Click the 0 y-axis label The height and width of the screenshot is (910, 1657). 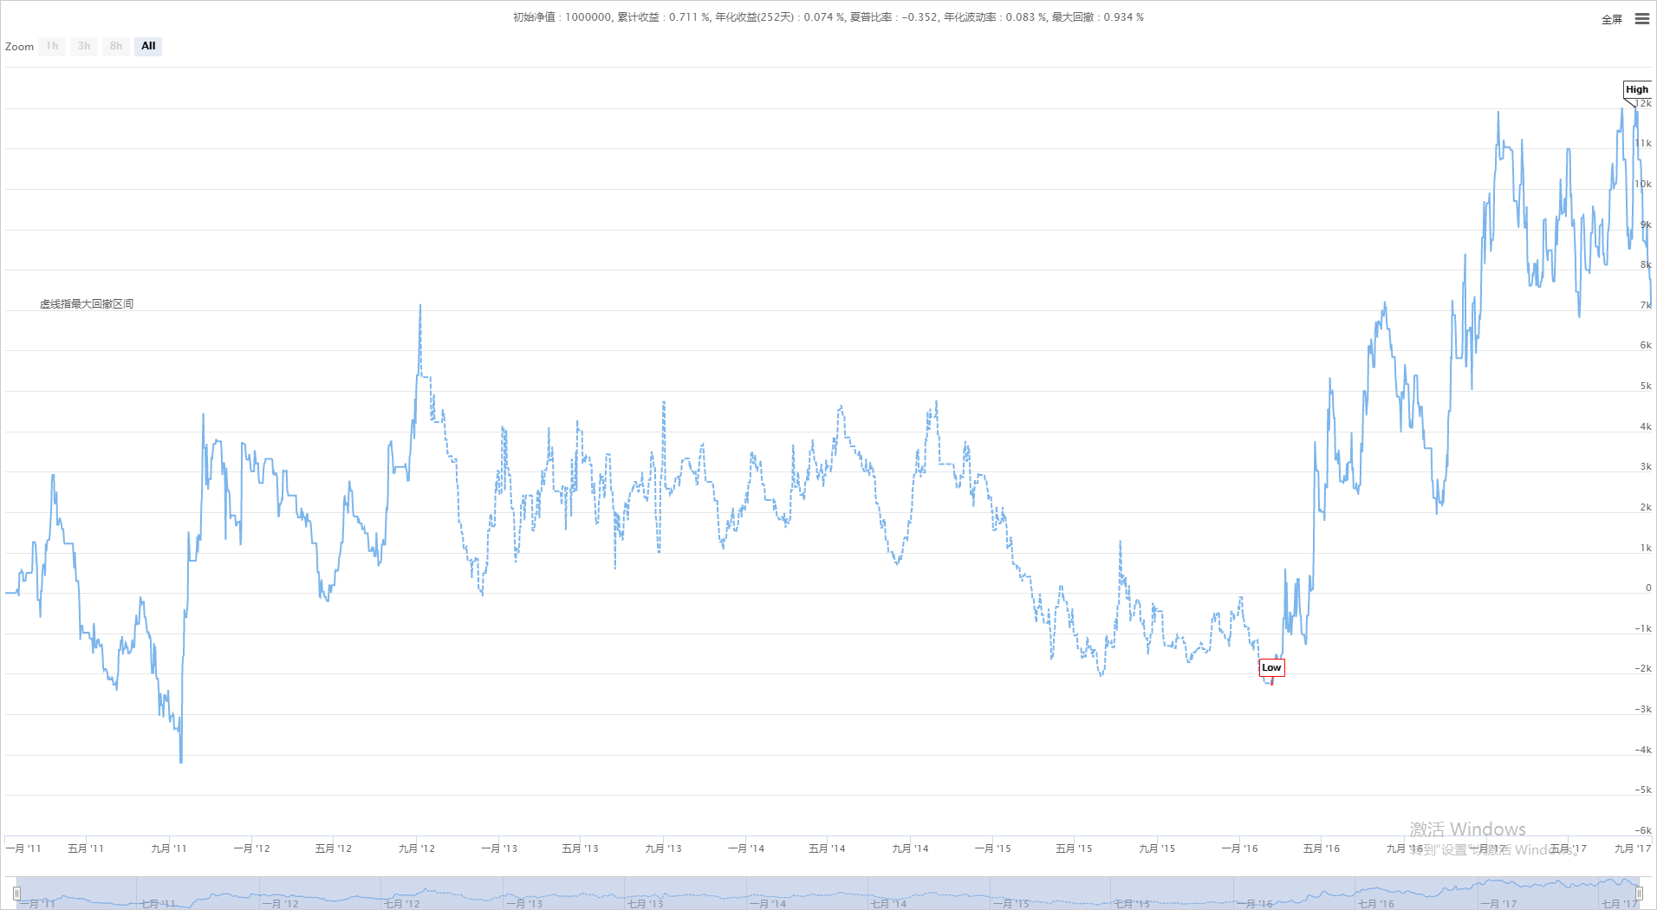1648,588
